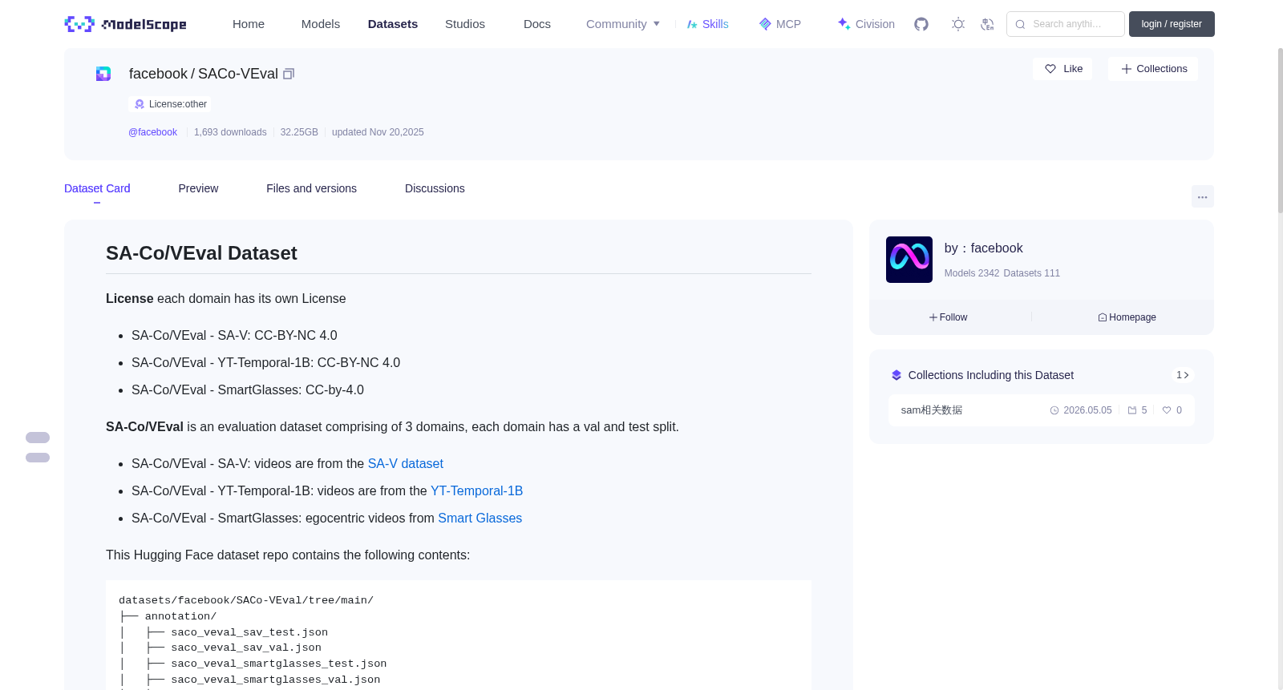
Task: Switch to the Preview tab
Action: tap(198, 188)
